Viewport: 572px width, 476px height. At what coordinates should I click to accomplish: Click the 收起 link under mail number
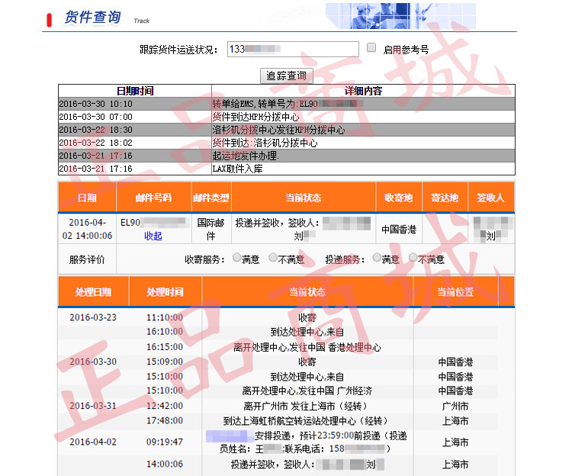(153, 236)
